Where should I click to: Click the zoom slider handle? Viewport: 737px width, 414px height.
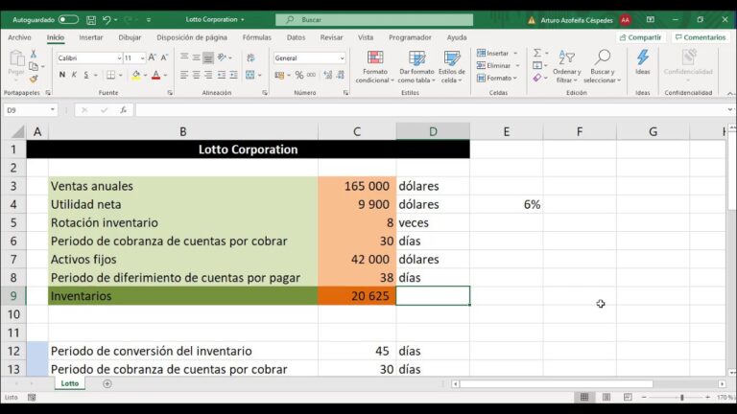(x=682, y=397)
